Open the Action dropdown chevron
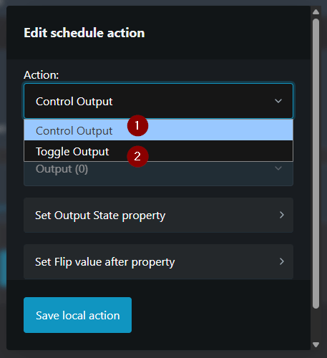The width and height of the screenshot is (327, 358). tap(278, 101)
